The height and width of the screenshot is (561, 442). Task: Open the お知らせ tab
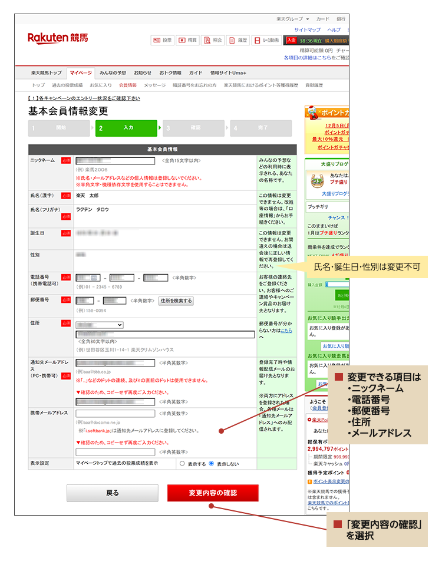click(x=143, y=73)
